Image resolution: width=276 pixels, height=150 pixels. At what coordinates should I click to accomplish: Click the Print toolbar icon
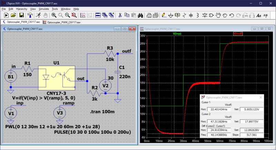tap(156, 15)
